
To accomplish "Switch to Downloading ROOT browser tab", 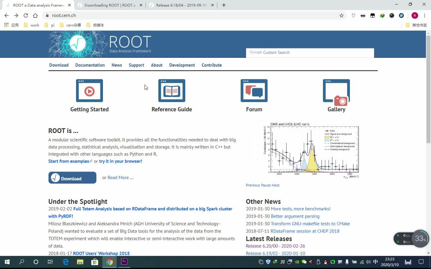I will pyautogui.click(x=110, y=5).
